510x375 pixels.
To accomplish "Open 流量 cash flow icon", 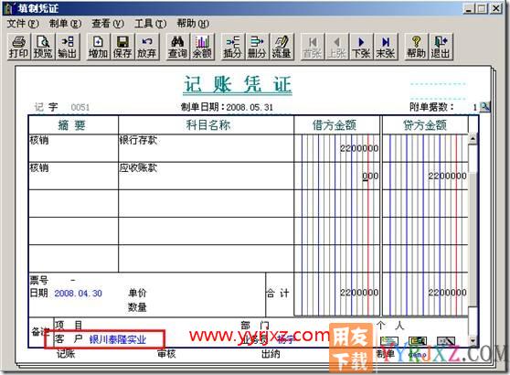I will tap(282, 47).
